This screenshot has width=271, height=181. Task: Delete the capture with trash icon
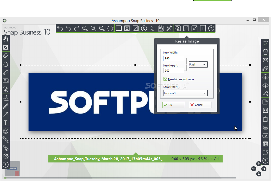(x=265, y=52)
